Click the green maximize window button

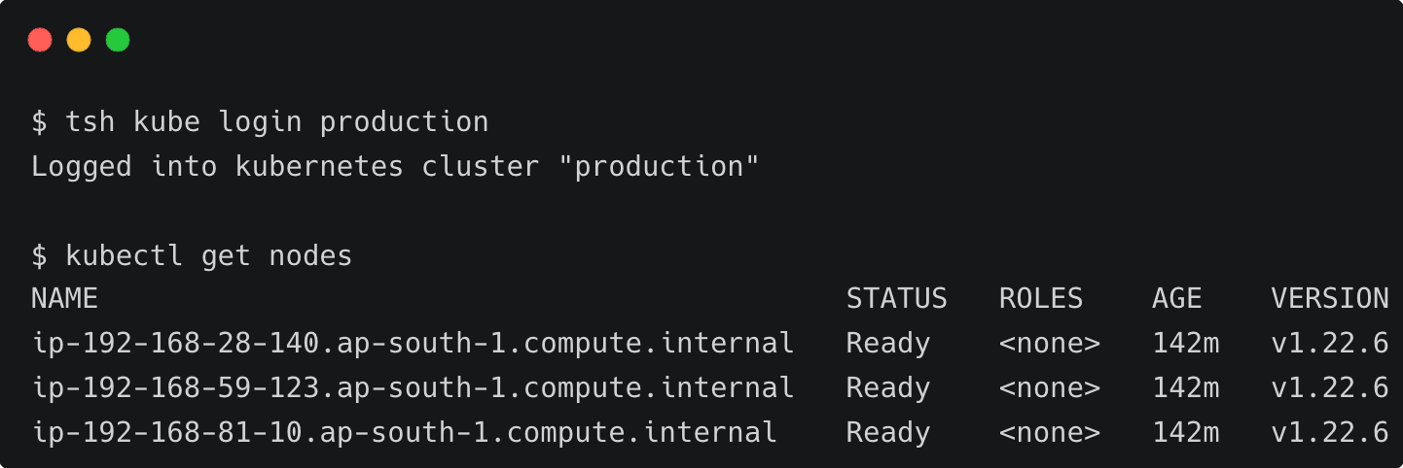(x=118, y=40)
